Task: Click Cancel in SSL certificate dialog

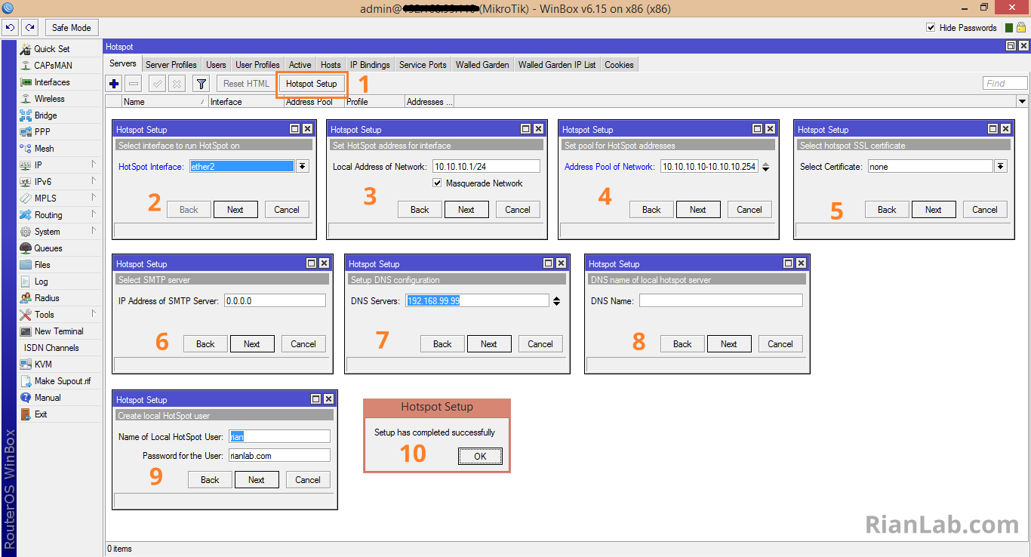Action: click(984, 210)
